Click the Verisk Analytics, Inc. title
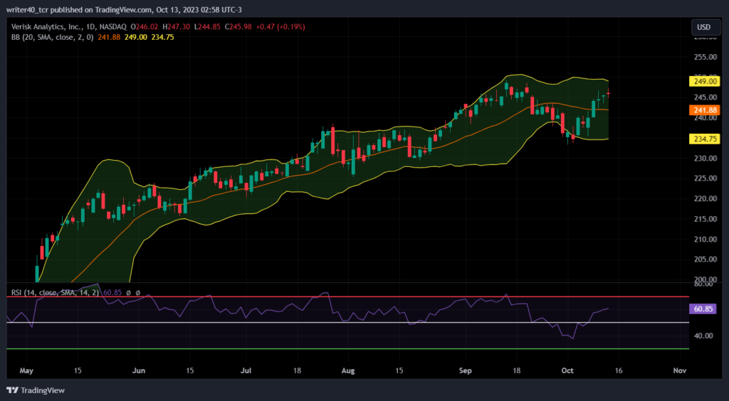 click(46, 27)
